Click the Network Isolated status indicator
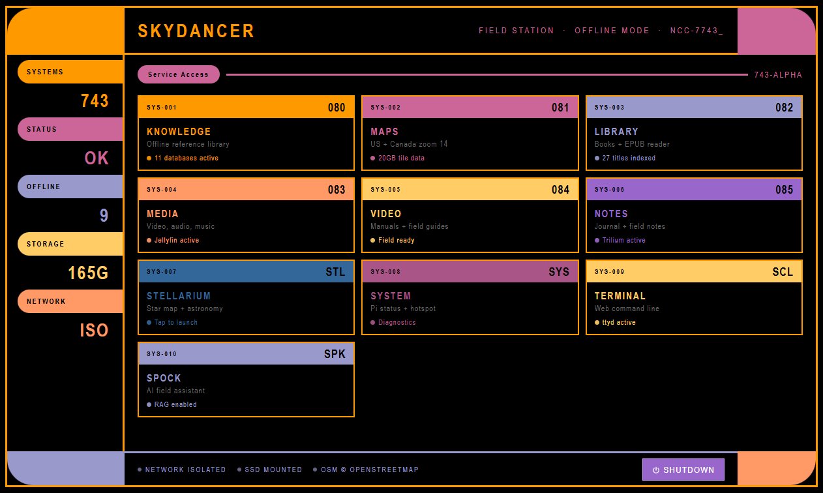This screenshot has height=493, width=823. [182, 470]
